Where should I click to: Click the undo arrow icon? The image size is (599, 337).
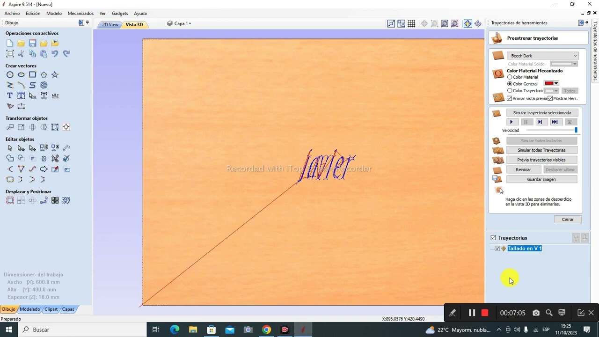coord(55,53)
